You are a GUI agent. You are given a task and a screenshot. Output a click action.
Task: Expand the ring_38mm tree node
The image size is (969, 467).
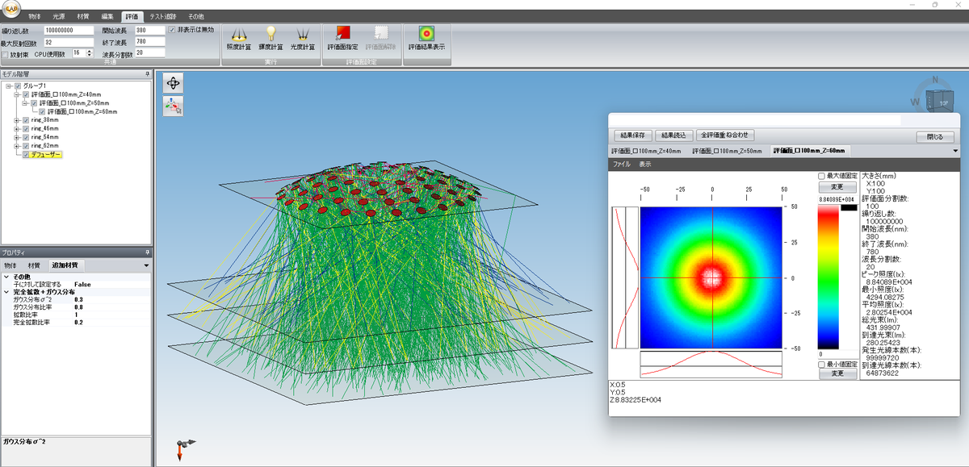(x=18, y=120)
